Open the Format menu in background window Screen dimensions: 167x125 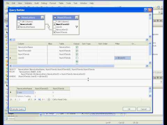(x=53, y=3)
